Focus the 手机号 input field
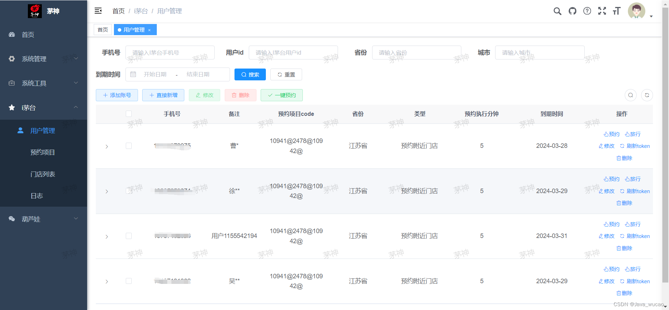The image size is (669, 310). click(170, 53)
